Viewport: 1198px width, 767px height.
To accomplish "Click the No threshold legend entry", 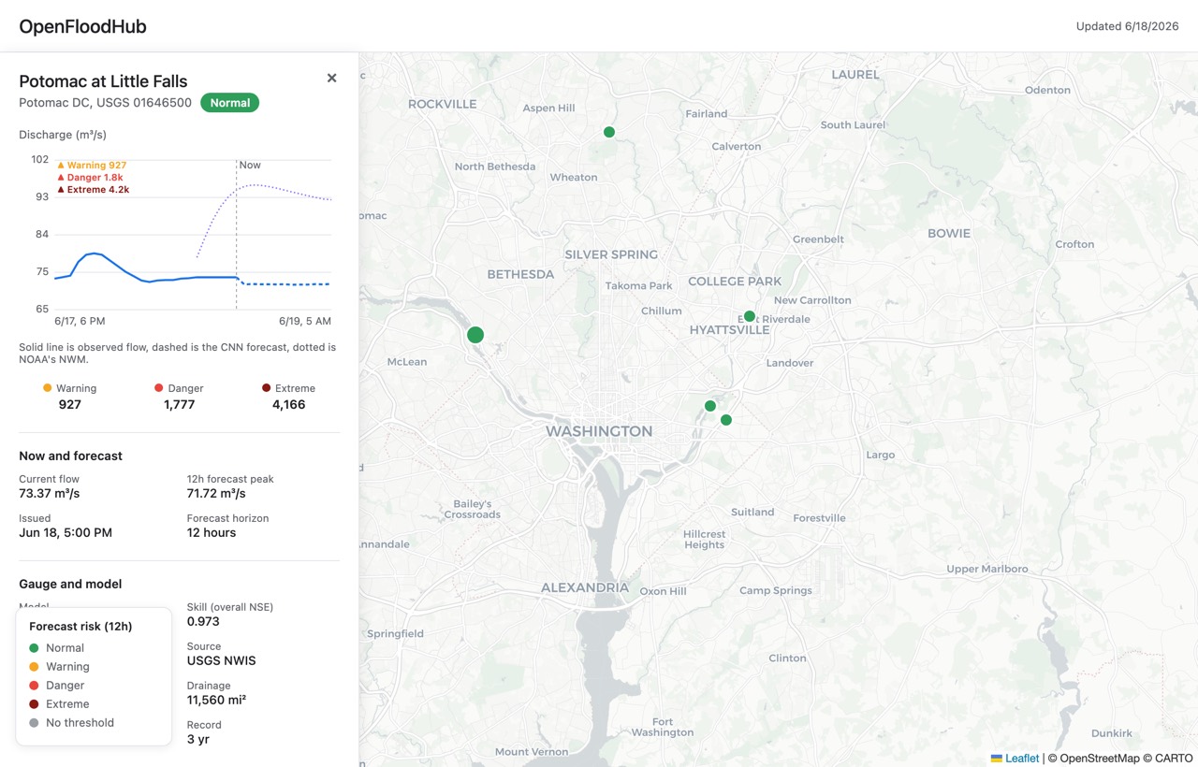I will point(72,723).
